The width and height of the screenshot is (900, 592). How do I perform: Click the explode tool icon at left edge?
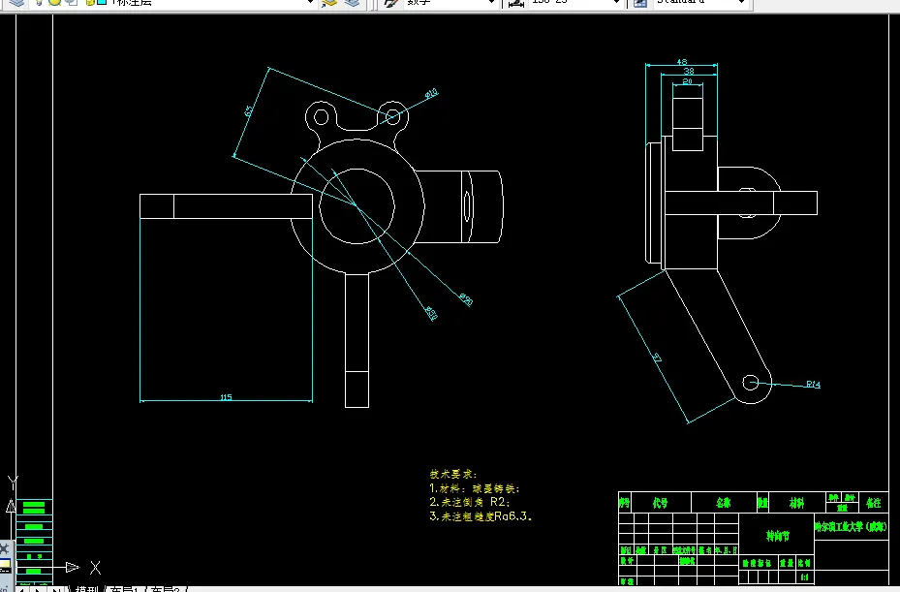(4, 547)
